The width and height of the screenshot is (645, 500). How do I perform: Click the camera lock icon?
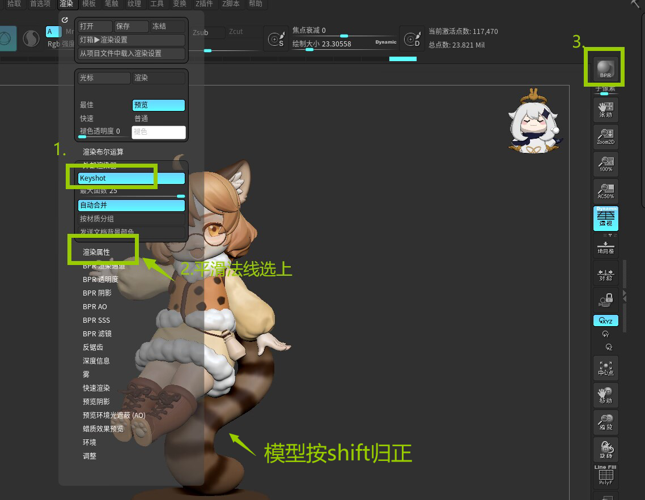pos(605,300)
